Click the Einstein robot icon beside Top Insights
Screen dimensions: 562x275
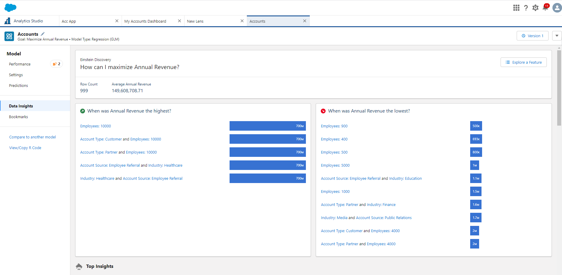click(x=79, y=266)
